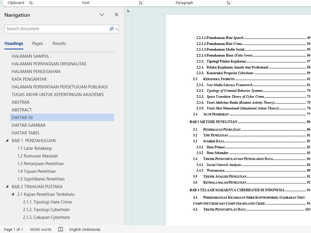Follow TOC entry 2.2.3. Tipologi Pelaku Kejahatan
This screenshot has width=311, height=233.
pyautogui.click(x=253, y=62)
